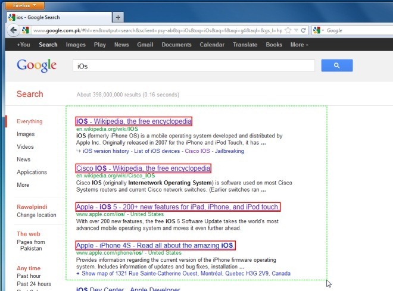393x291 pixels.
Task: Select Everything filter in sidebar
Action: (30, 121)
